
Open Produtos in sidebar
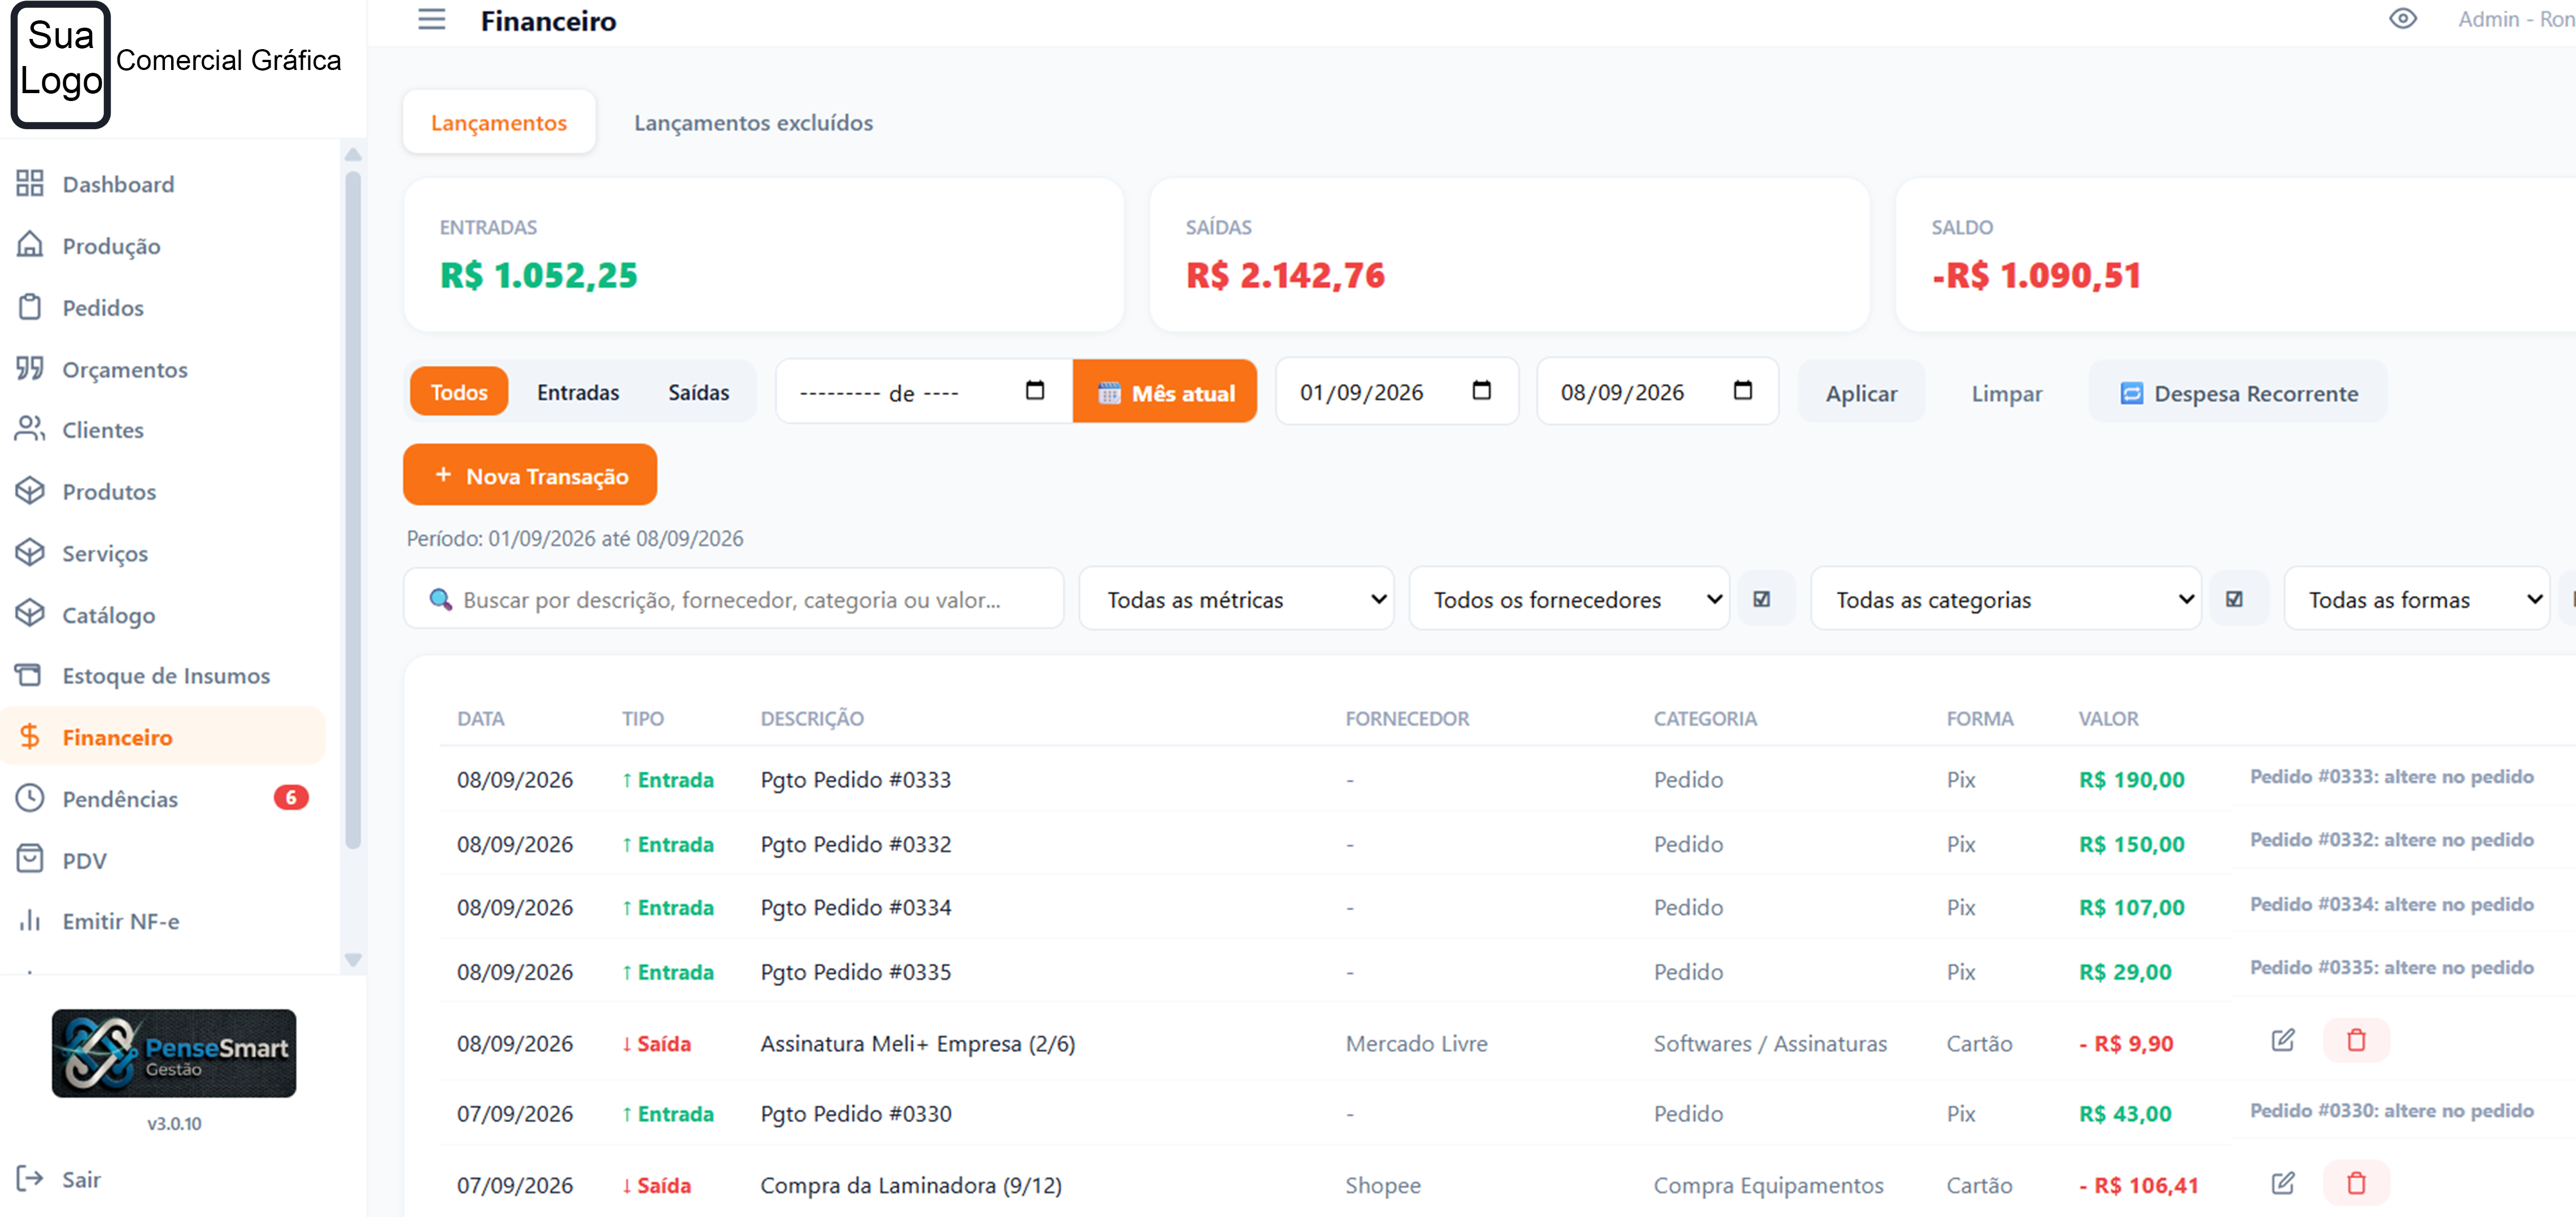pyautogui.click(x=109, y=492)
